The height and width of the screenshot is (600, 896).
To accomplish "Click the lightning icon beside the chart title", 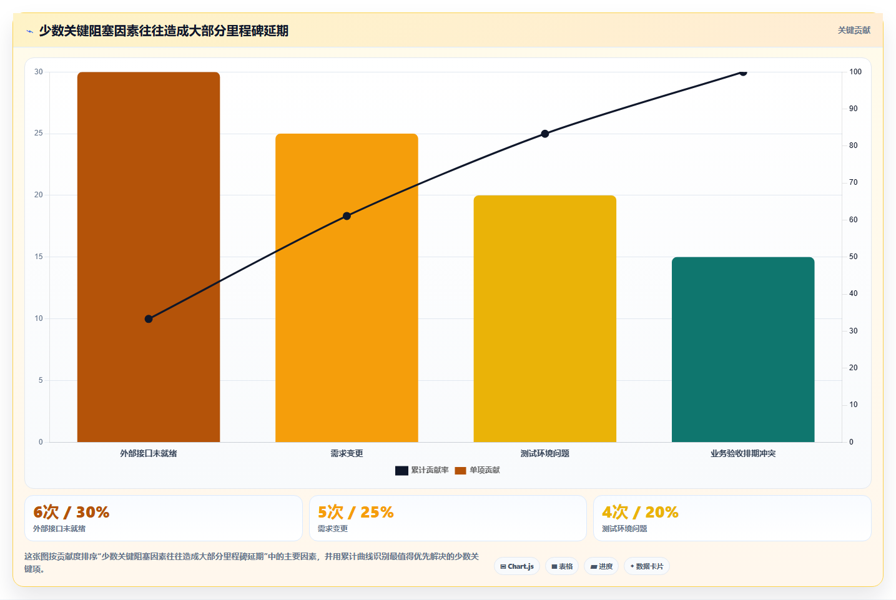I will point(29,31).
